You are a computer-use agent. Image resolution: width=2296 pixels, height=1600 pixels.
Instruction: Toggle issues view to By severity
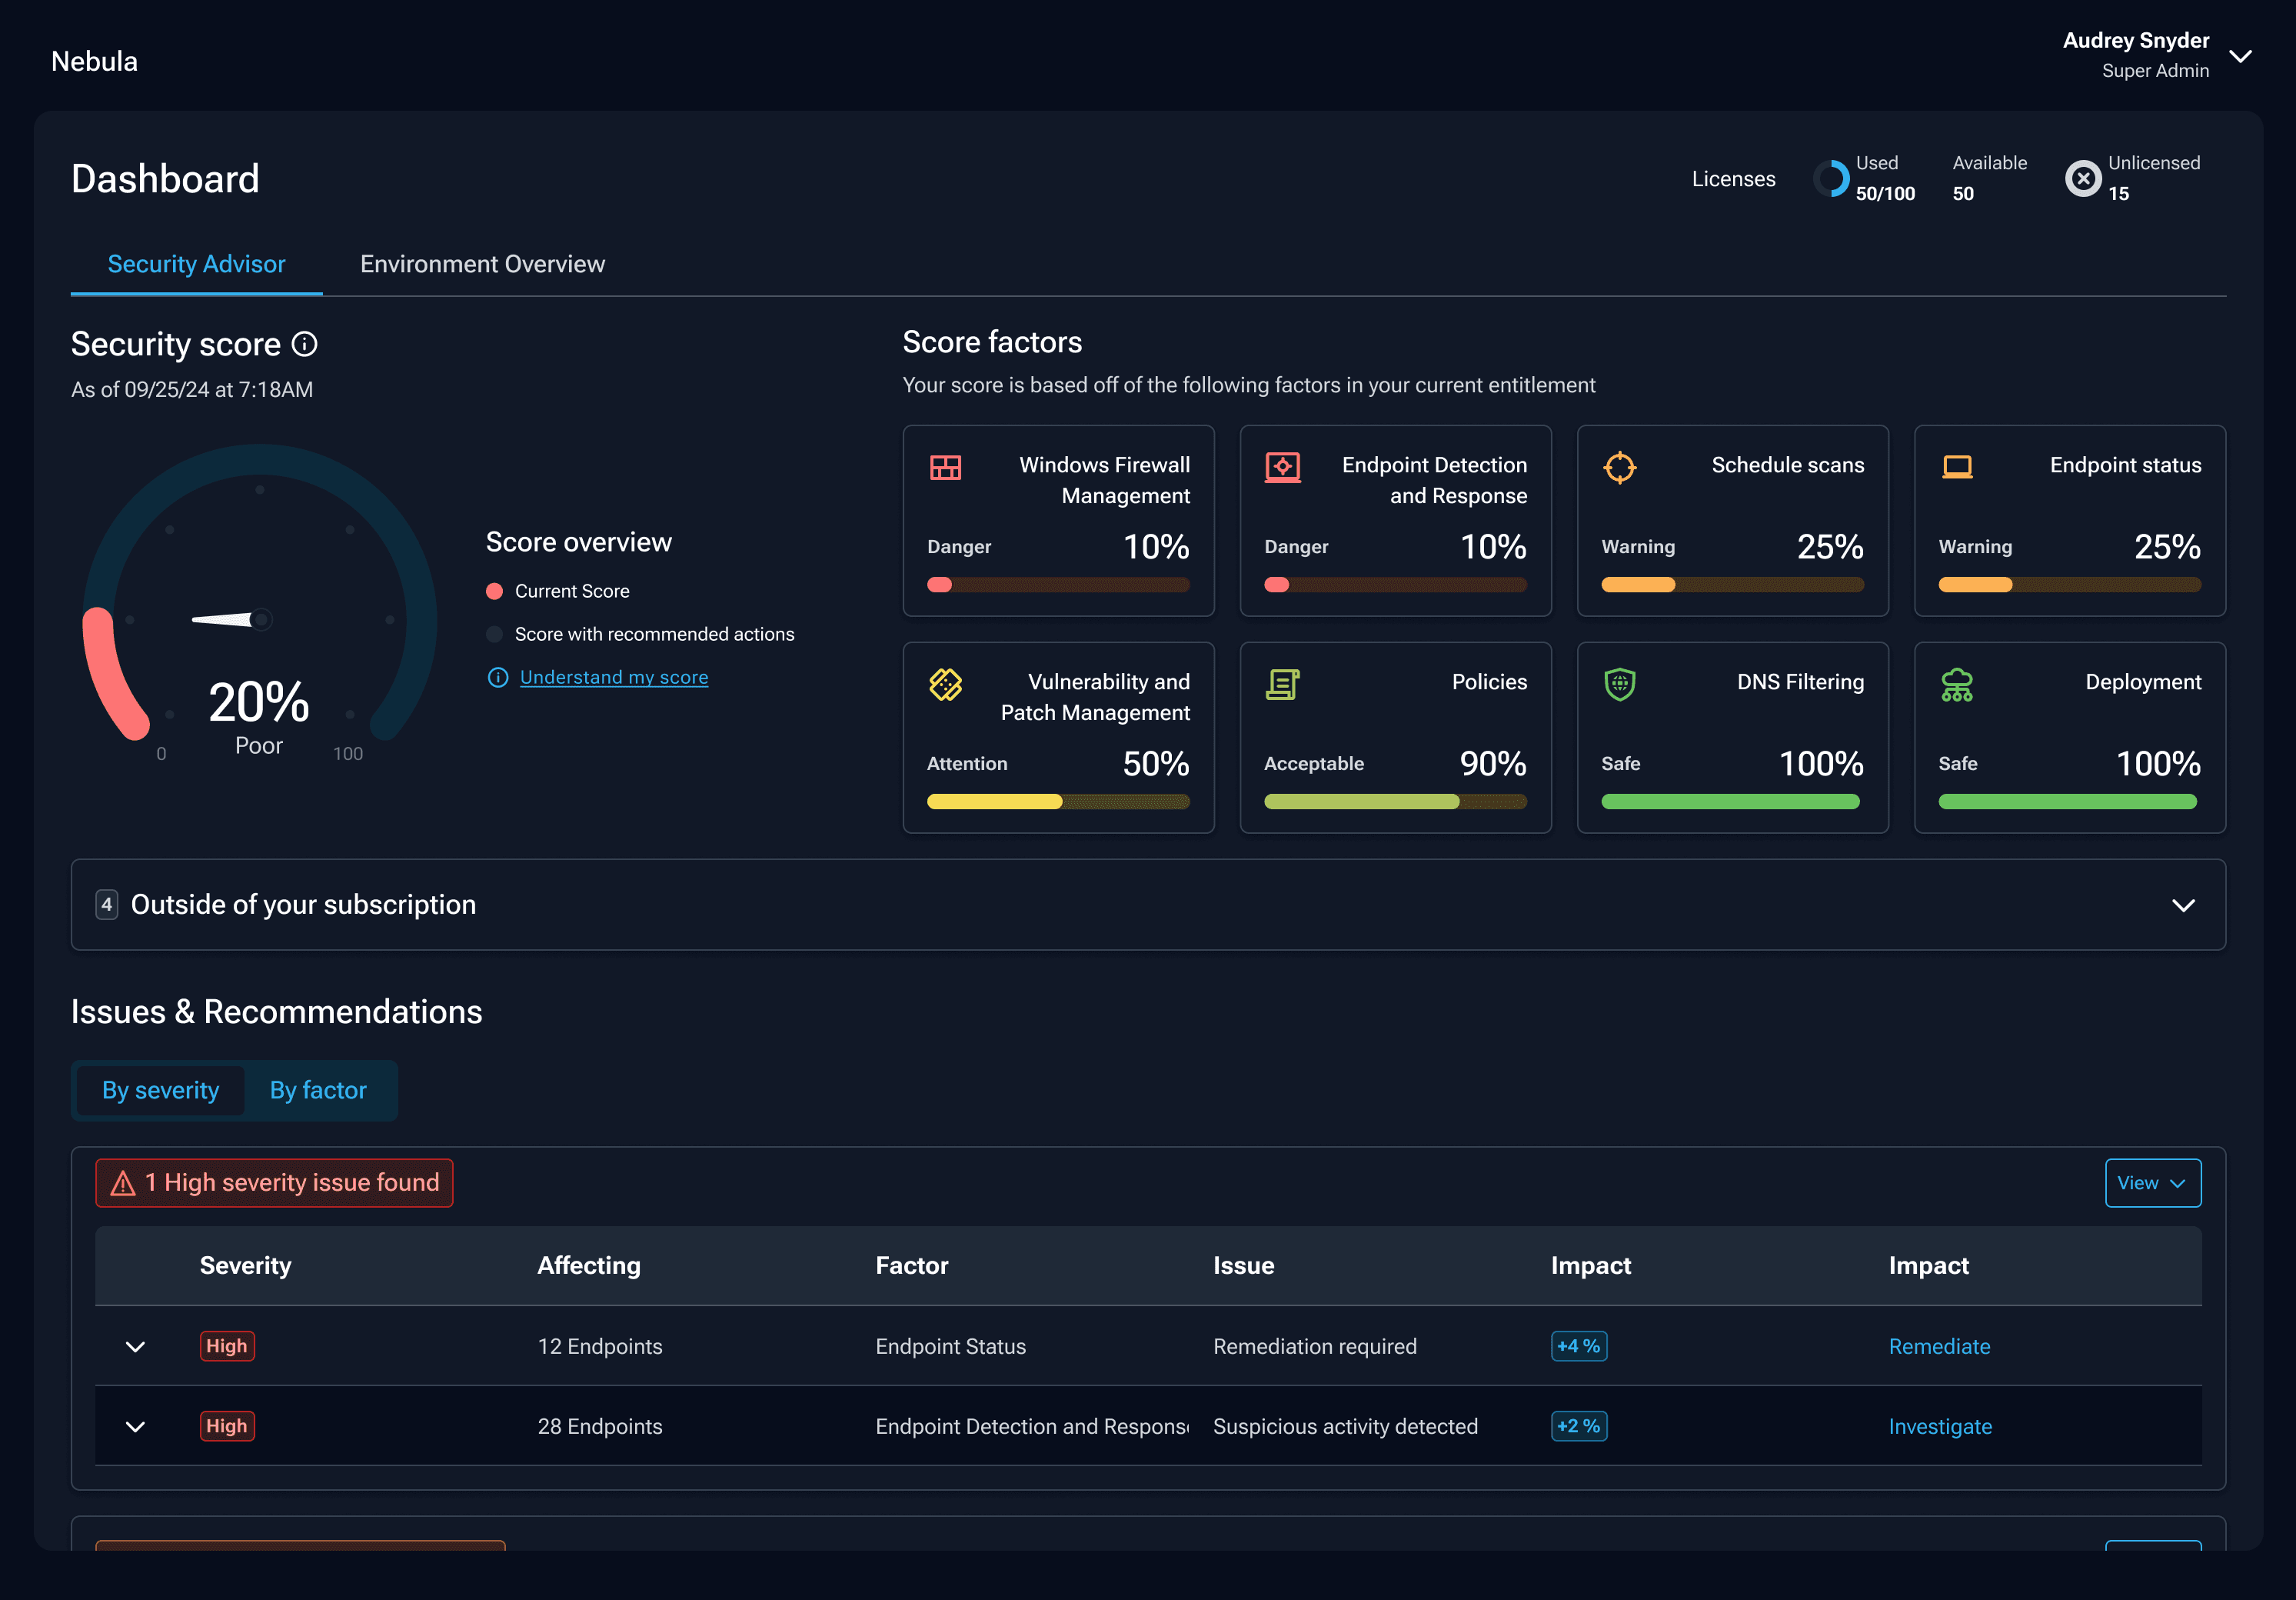[x=160, y=1090]
